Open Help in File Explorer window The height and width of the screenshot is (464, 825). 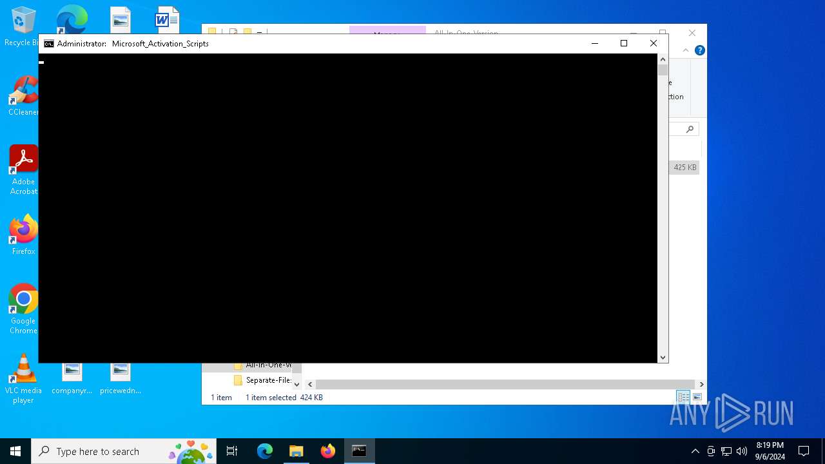pos(700,50)
